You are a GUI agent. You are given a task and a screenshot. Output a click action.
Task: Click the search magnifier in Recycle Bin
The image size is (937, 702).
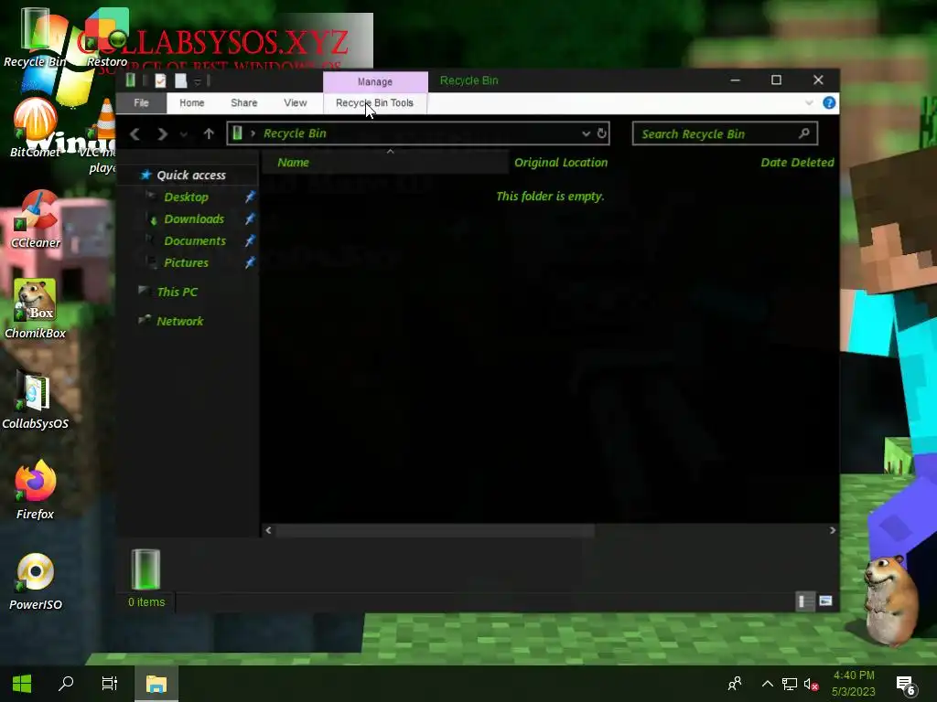(804, 133)
